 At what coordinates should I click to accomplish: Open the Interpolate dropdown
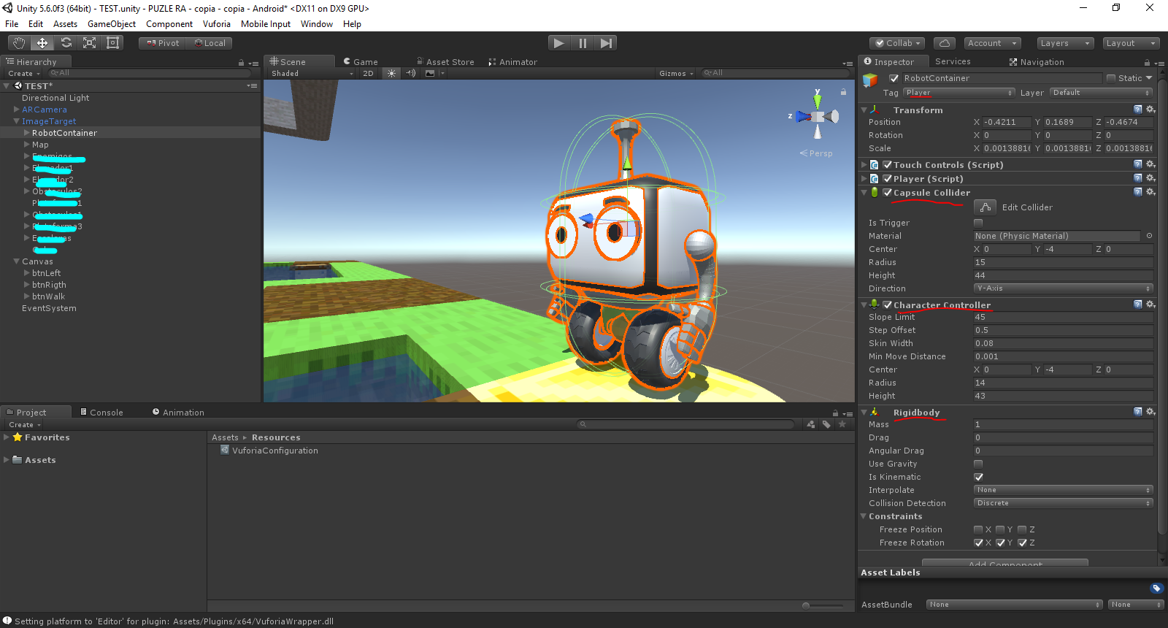pos(1063,490)
